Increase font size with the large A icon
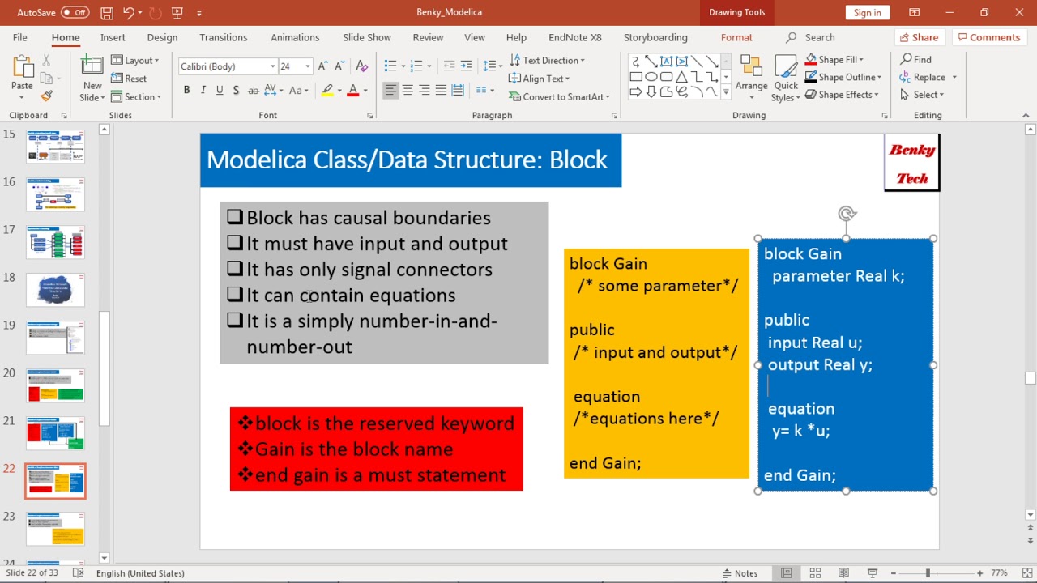The width and height of the screenshot is (1037, 583). click(x=322, y=66)
